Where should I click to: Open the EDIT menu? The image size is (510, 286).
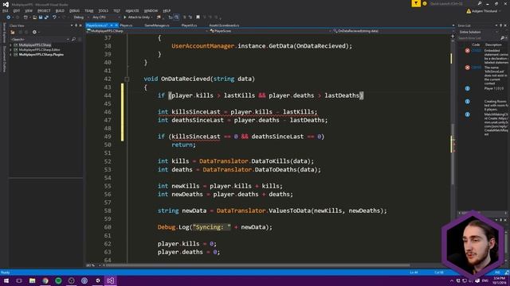(x=16, y=10)
